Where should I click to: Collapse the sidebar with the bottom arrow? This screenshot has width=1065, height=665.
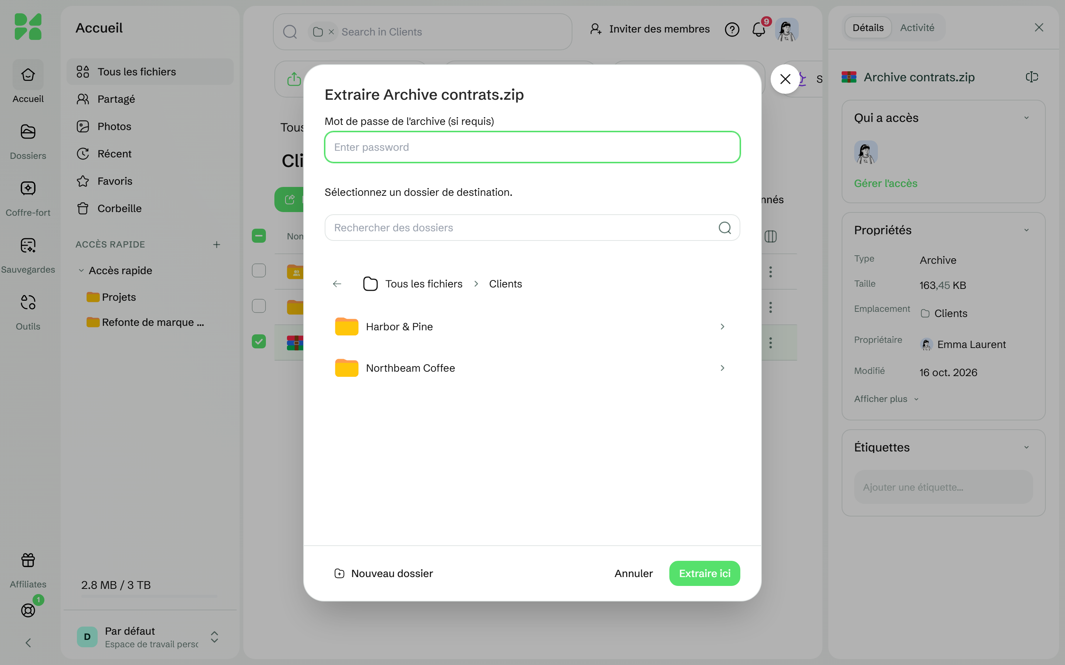(x=28, y=642)
